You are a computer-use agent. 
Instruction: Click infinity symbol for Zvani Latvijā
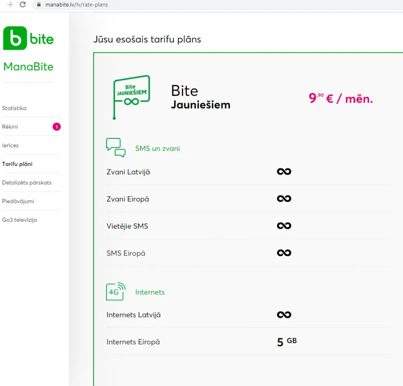(284, 172)
